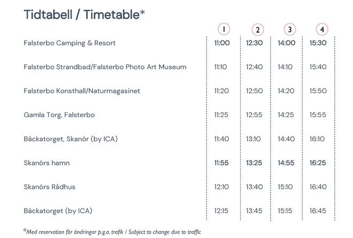Screen dimensions: 353x238
Task: Click the subject to change footnote text
Action: pos(112,231)
